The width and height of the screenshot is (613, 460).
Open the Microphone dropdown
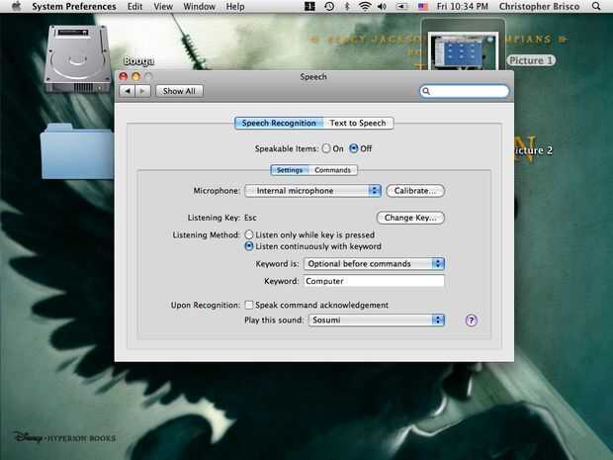coord(312,191)
